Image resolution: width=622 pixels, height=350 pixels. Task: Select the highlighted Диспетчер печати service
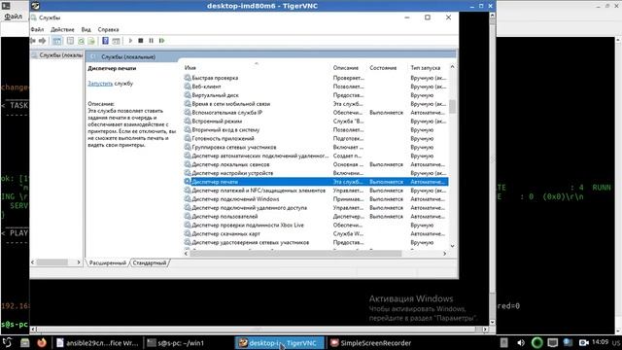[x=316, y=182]
